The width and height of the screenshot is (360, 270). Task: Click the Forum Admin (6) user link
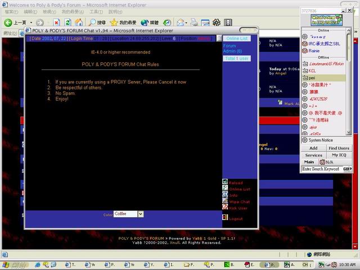232,48
